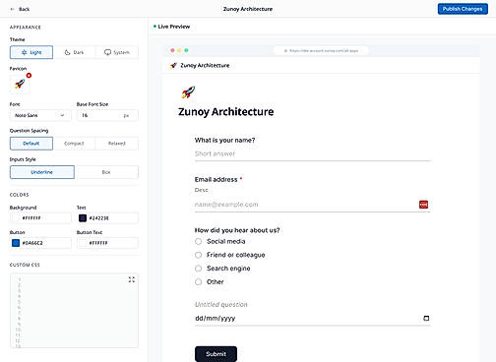This screenshot has width=496, height=362.
Task: Choose Underline inputs style
Action: tap(42, 172)
